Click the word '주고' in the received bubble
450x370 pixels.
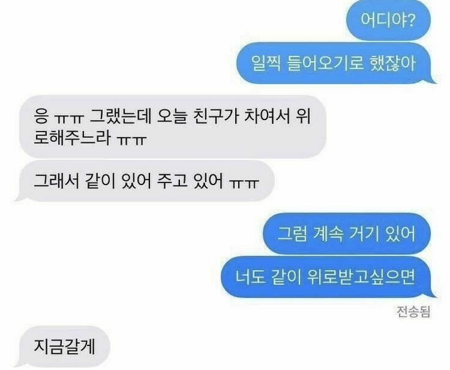172,181
